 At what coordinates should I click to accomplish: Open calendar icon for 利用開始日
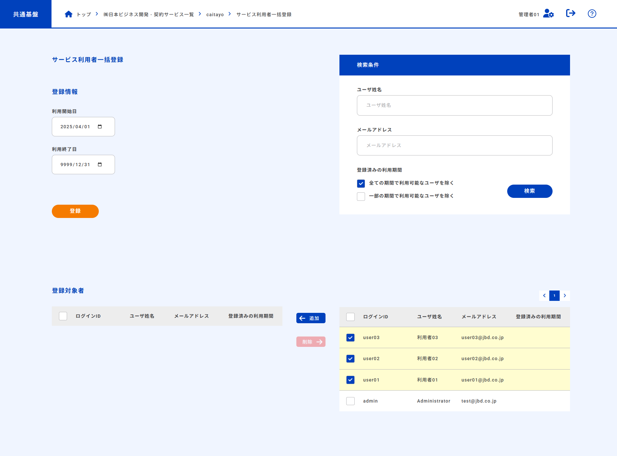(99, 127)
